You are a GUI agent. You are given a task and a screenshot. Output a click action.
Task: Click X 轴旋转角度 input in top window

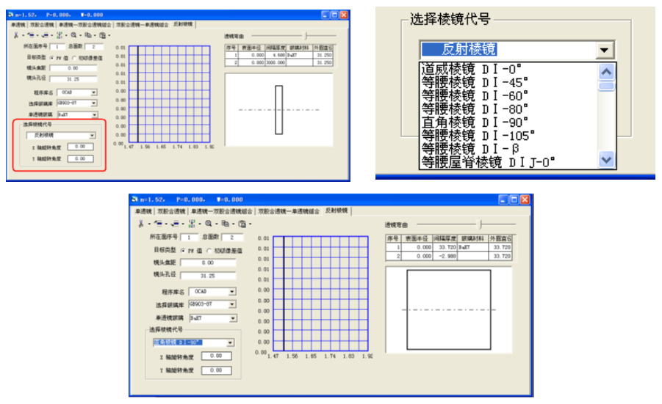tap(80, 147)
